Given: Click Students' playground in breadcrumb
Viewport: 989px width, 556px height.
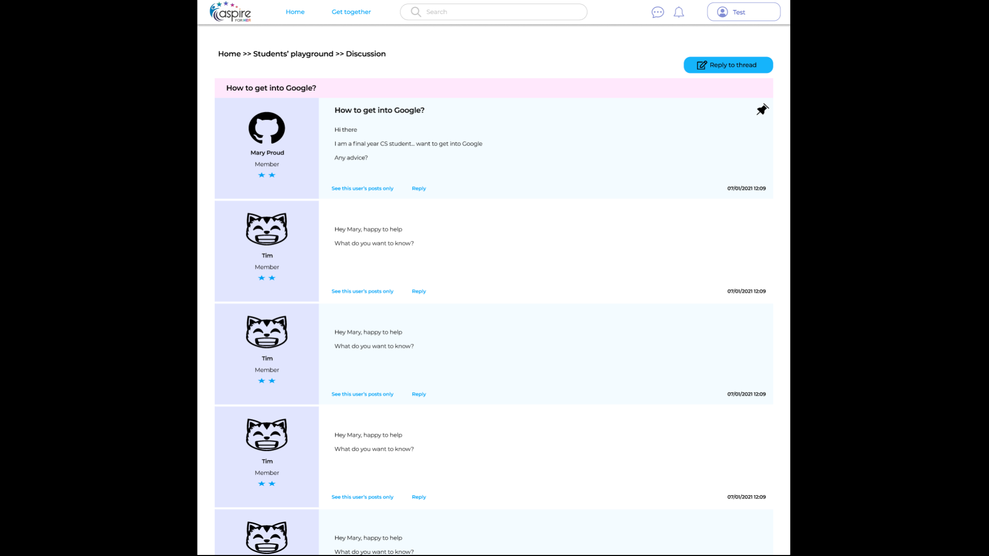Looking at the screenshot, I should click(293, 54).
